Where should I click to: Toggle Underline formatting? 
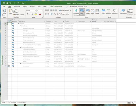(x=32, y=14)
